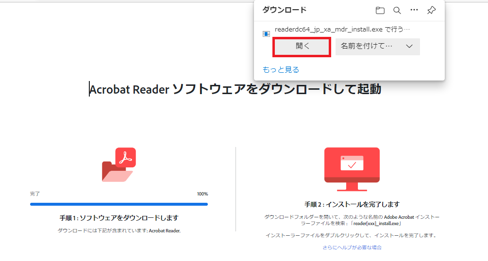
Task: Click the search downloads magnifier icon
Action: point(397,10)
